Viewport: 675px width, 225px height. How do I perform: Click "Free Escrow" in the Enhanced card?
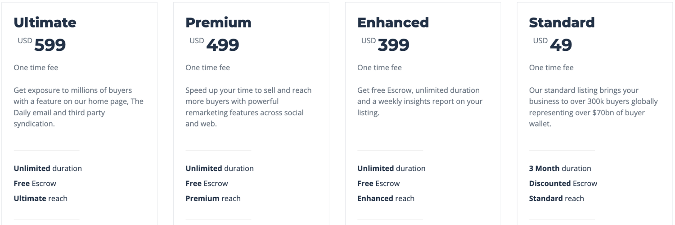(378, 184)
